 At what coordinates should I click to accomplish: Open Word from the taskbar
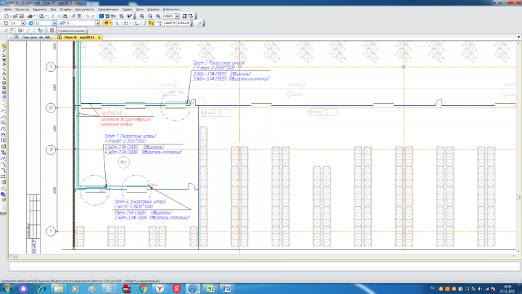tap(227, 289)
